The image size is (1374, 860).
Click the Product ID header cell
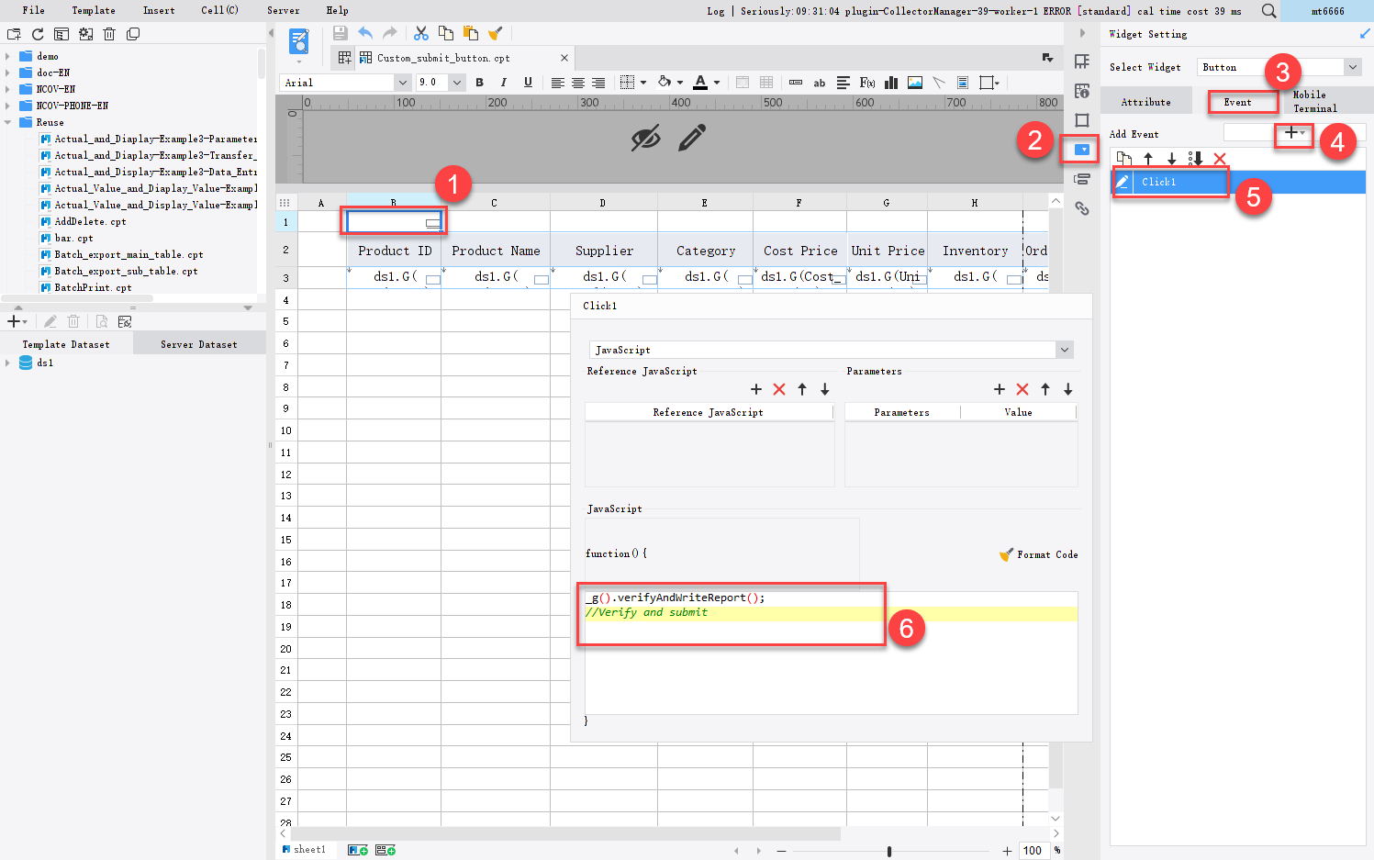pos(395,251)
